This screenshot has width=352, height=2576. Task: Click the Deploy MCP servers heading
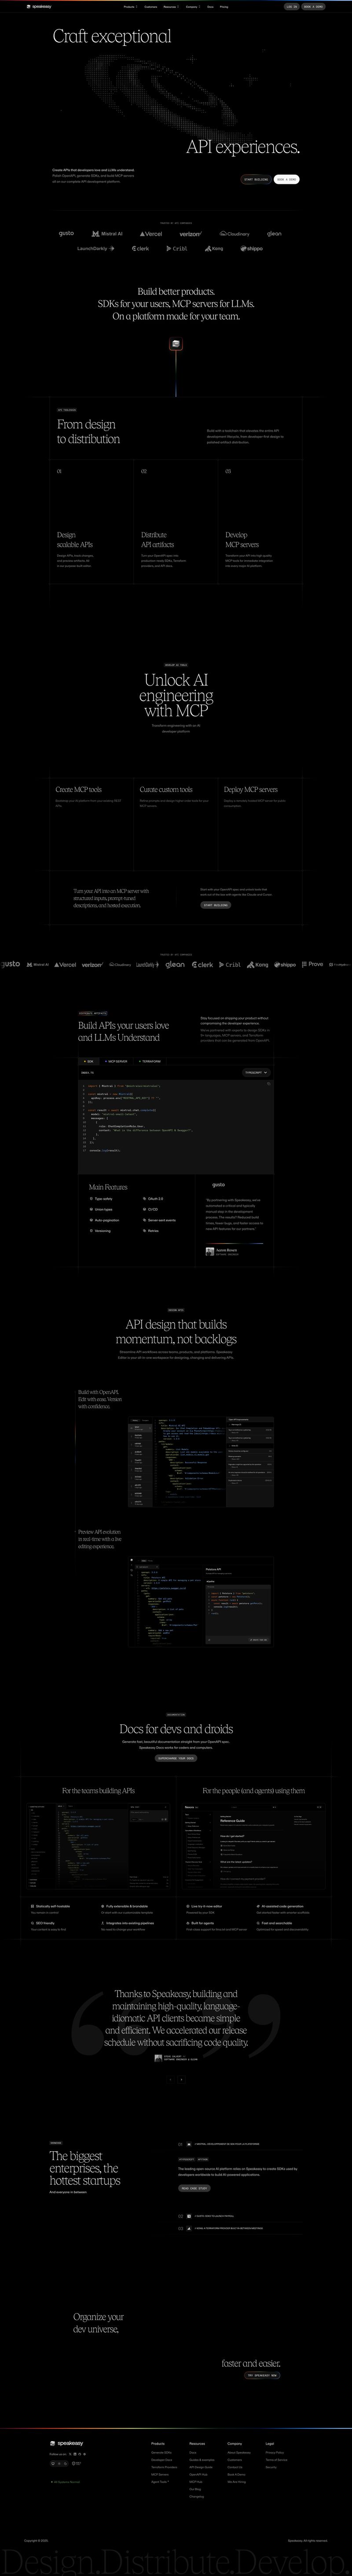tap(251, 790)
